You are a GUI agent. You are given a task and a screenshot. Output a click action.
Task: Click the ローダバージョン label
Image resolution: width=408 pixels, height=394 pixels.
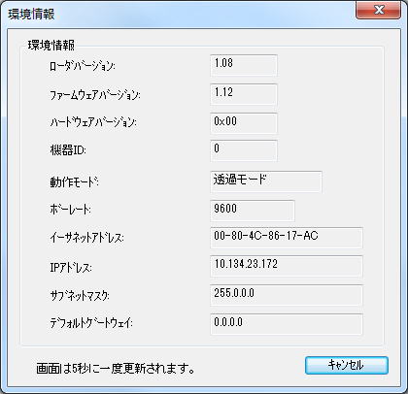coord(83,66)
